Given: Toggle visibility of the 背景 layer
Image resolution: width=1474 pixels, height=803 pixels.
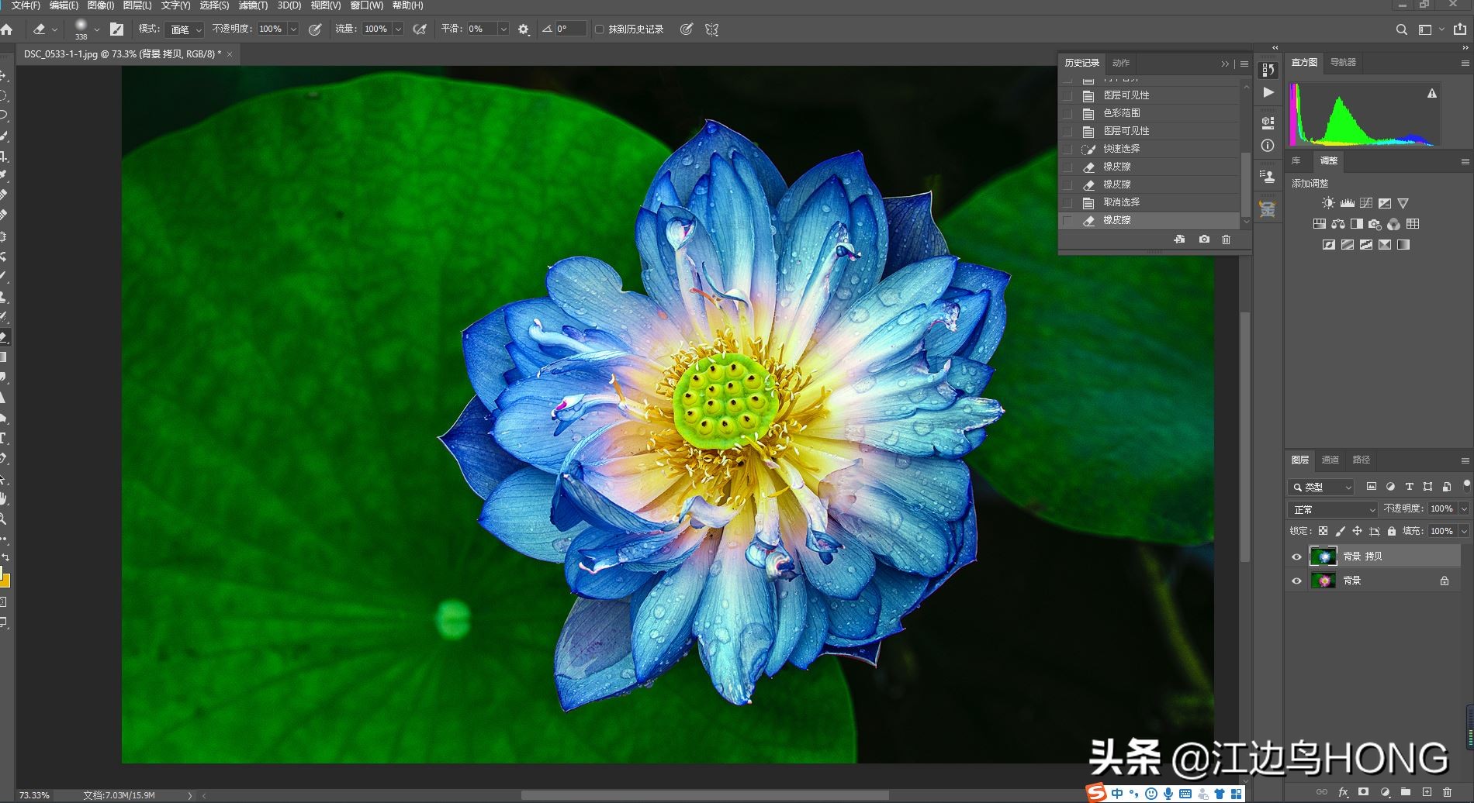Looking at the screenshot, I should pos(1296,581).
